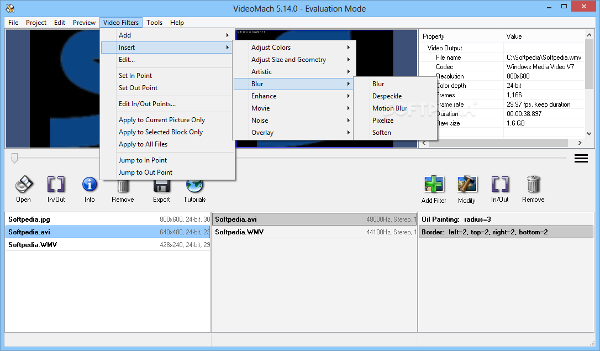Image resolution: width=600 pixels, height=351 pixels.
Task: Select Jump to Out Point
Action: pyautogui.click(x=167, y=172)
